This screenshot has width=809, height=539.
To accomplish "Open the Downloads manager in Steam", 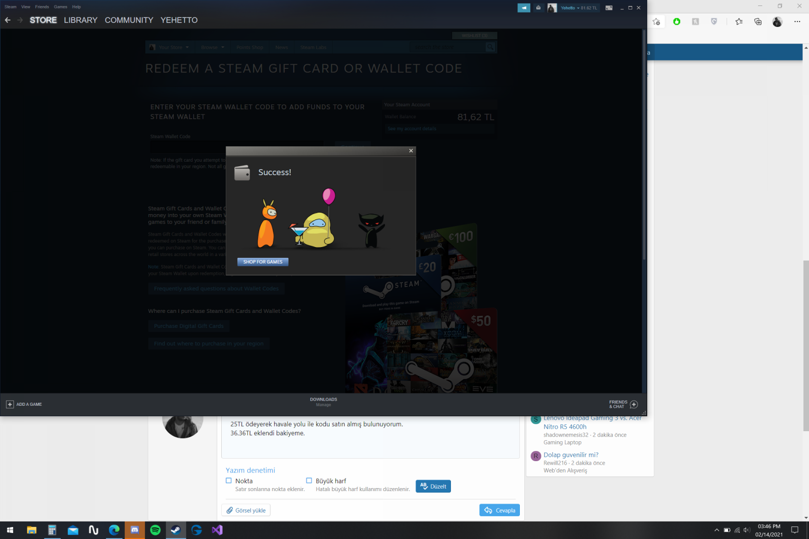I will point(324,402).
